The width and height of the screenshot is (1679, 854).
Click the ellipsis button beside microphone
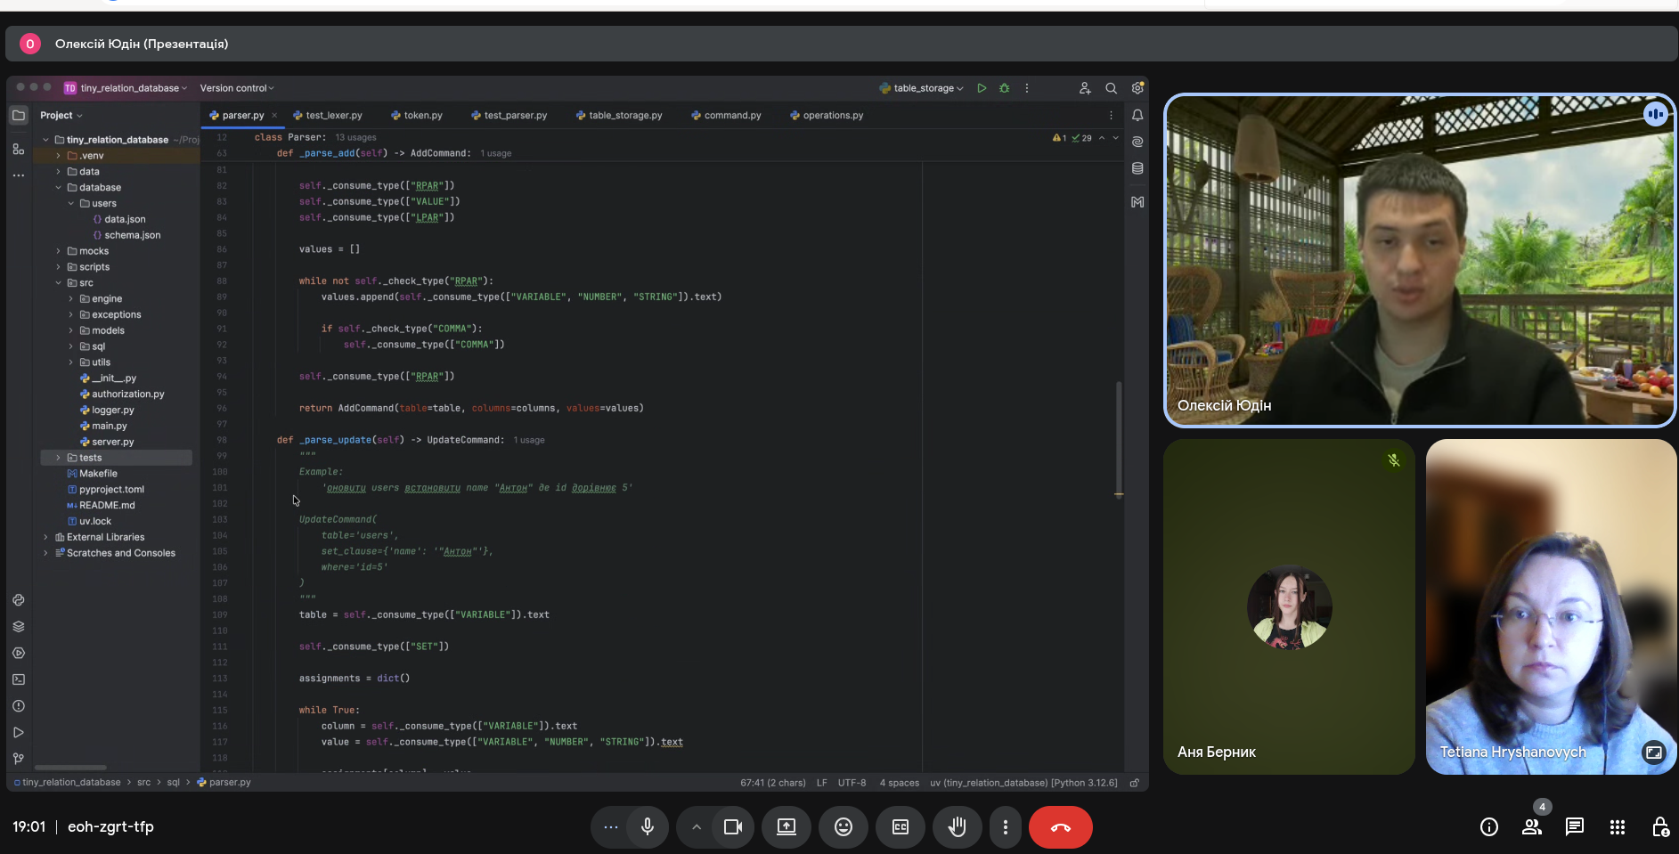tap(610, 827)
